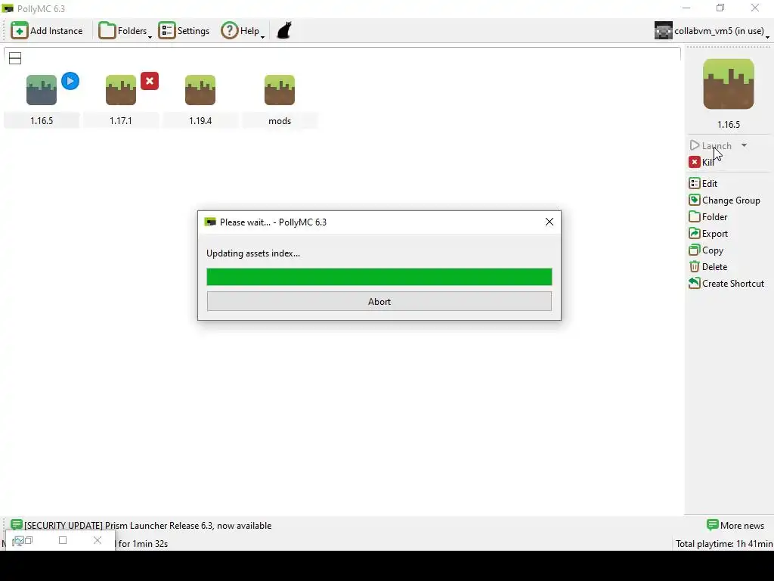774x581 pixels.
Task: Open the instance Folder
Action: (x=707, y=217)
